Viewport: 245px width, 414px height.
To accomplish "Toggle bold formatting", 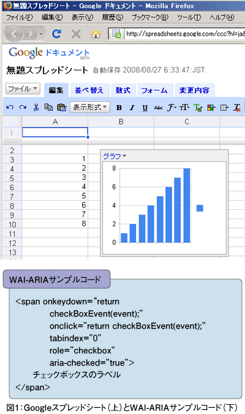I will [x=119, y=108].
